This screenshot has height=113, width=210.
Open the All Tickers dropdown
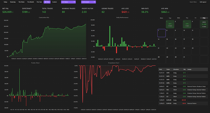click(x=68, y=2)
